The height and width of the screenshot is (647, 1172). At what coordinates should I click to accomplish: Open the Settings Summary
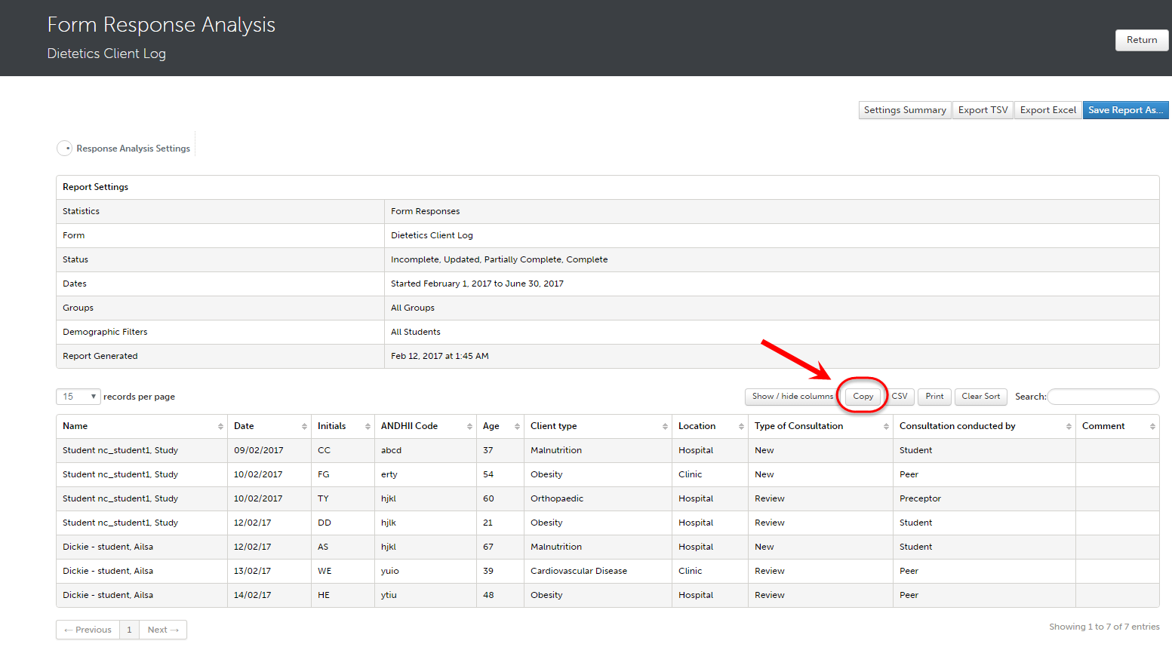(905, 110)
